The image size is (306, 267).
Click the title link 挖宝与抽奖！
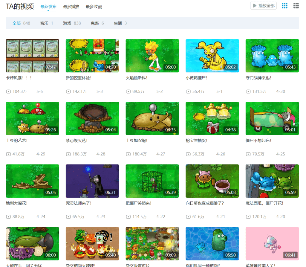tap(197, 141)
